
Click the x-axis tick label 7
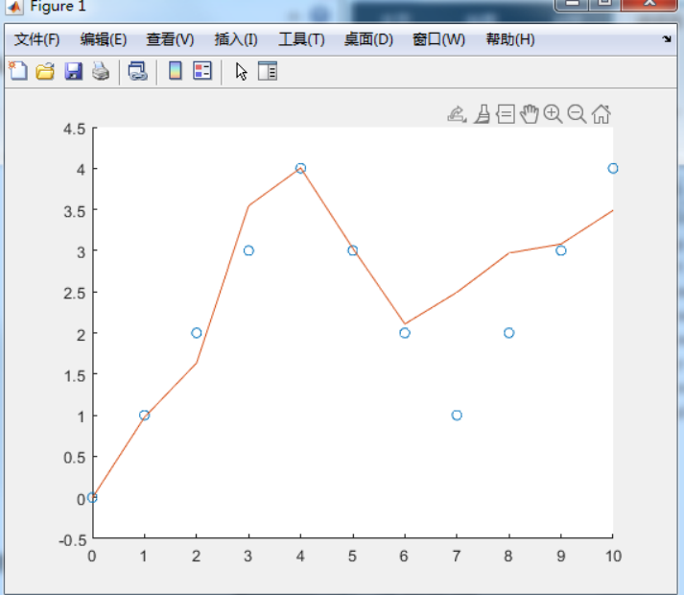[x=457, y=557]
